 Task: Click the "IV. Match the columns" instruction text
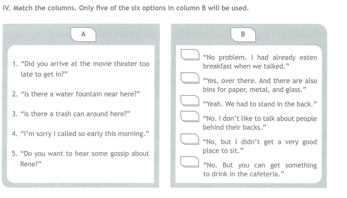point(126,8)
